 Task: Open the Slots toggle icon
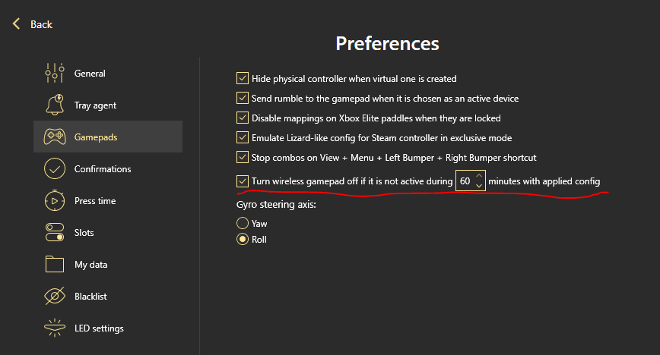(x=55, y=232)
